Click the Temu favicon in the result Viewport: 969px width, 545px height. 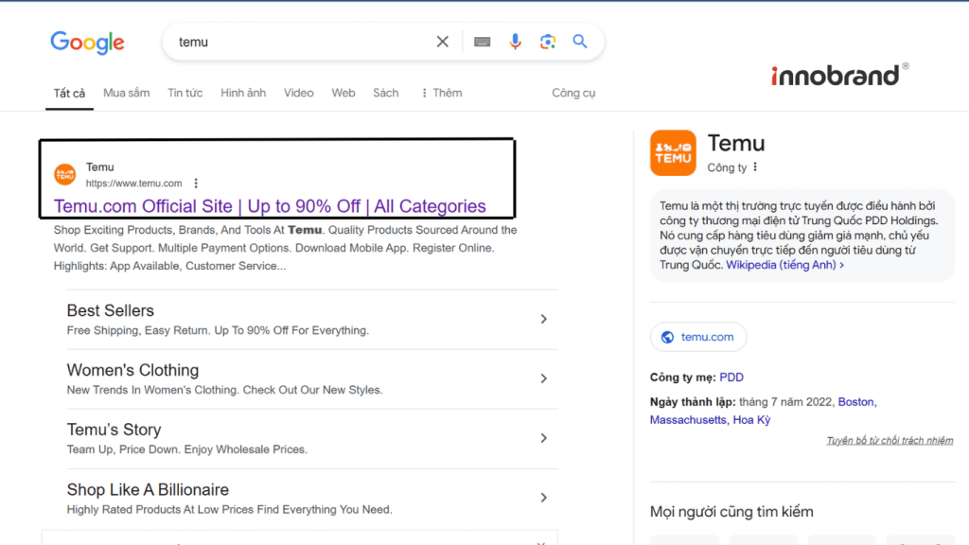pyautogui.click(x=65, y=174)
